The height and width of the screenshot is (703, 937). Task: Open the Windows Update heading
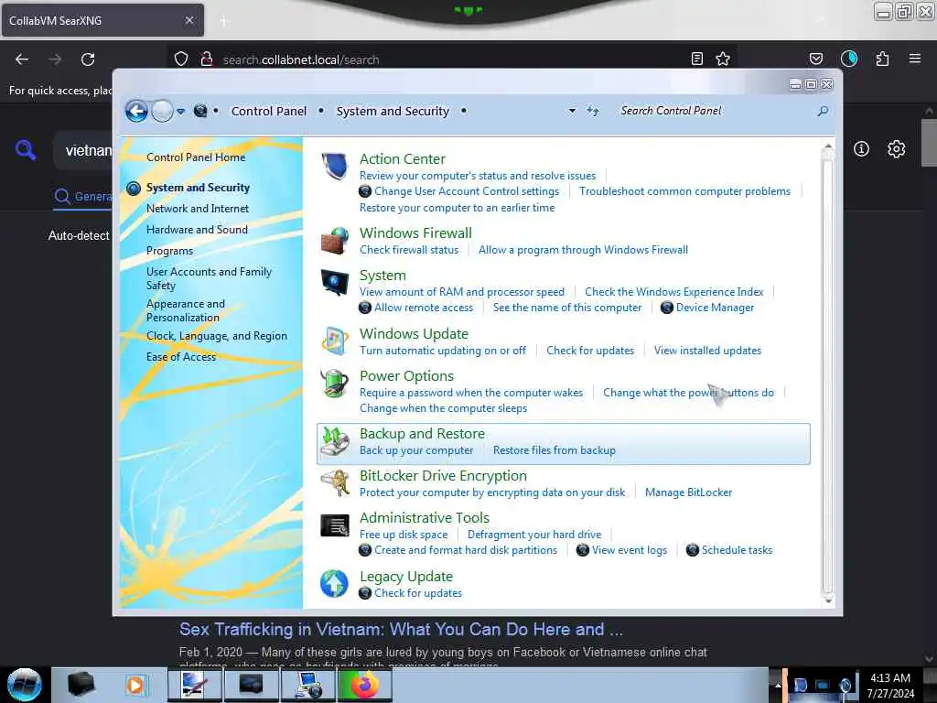(x=414, y=333)
